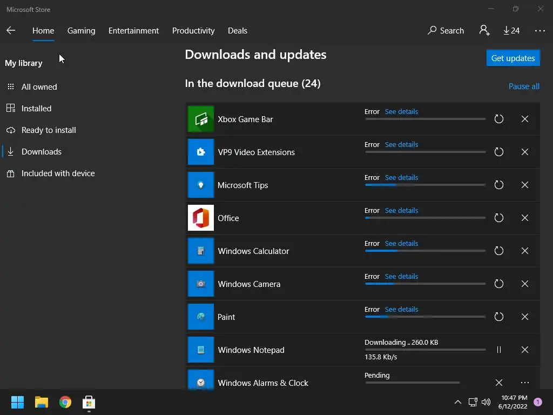Cancel the Windows Notepad download

point(525,350)
